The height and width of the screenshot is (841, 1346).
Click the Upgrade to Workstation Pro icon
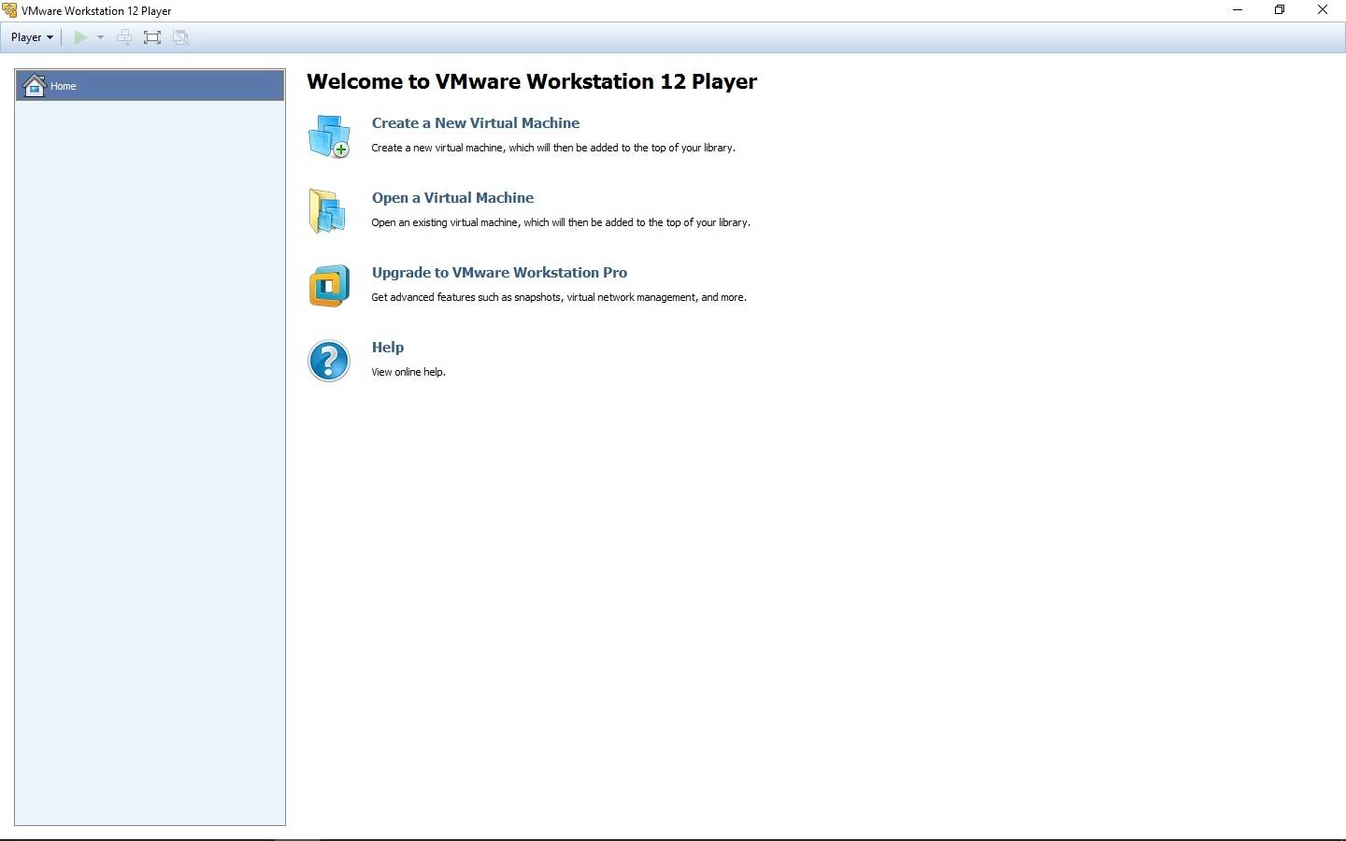coord(329,286)
